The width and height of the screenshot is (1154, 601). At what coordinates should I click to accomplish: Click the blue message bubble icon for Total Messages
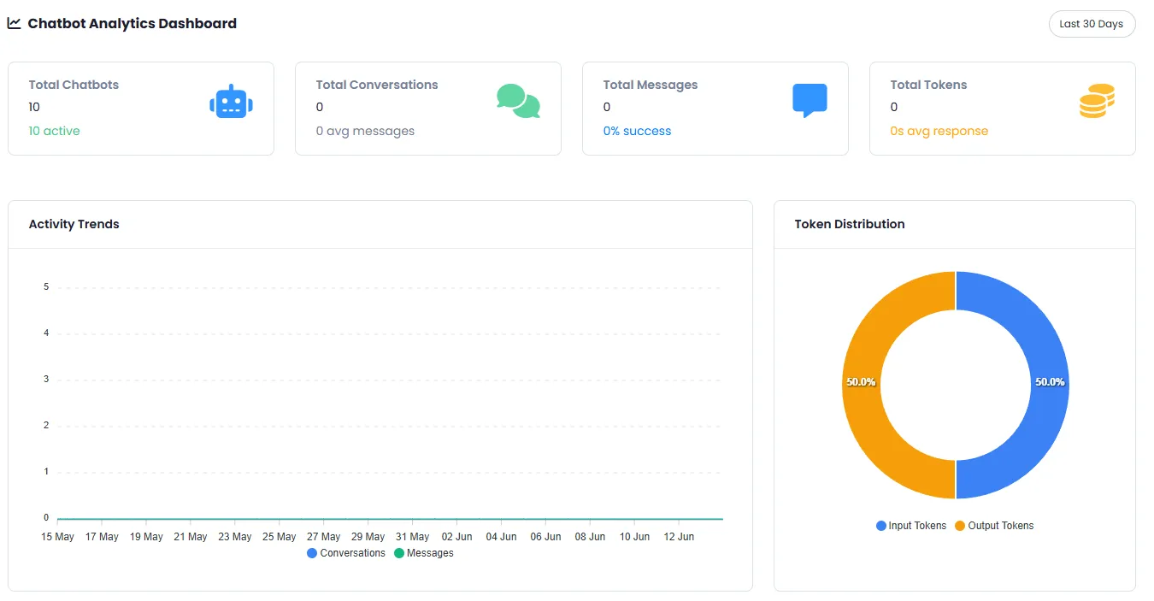point(810,101)
